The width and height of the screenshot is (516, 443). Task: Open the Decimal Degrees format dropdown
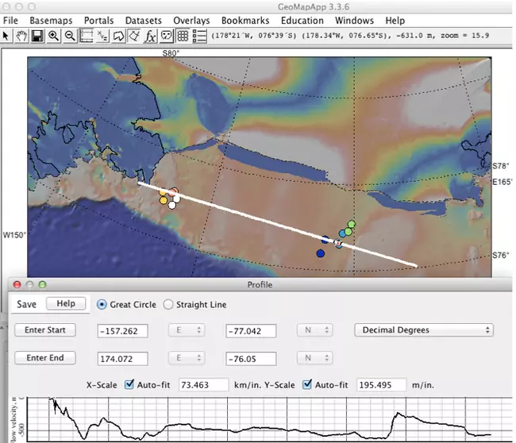pyautogui.click(x=424, y=329)
